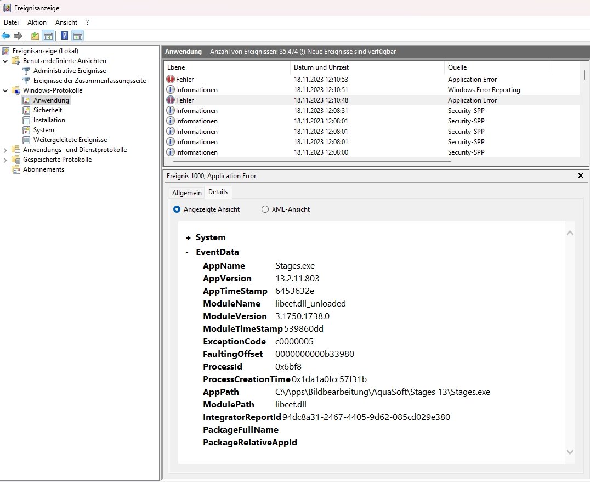Select the XML-Ansicht radio button

265,209
